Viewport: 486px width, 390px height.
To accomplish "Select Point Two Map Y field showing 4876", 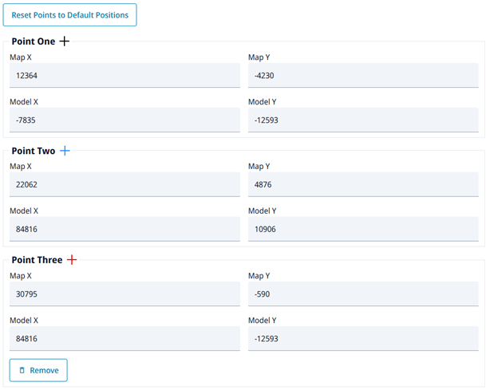I will click(x=363, y=185).
